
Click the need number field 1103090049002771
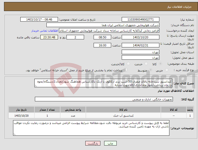141,20
